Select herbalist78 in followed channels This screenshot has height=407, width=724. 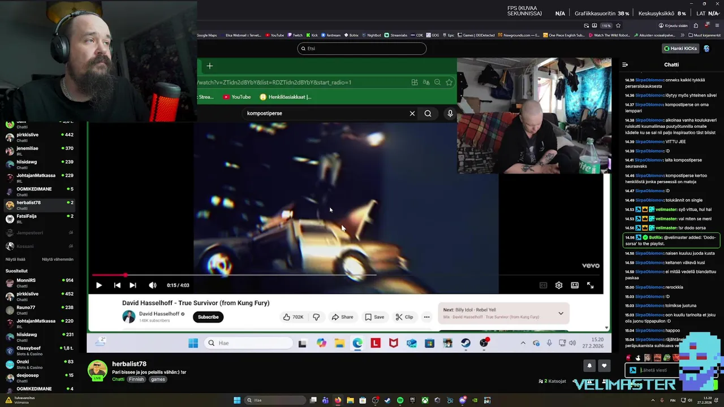pyautogui.click(x=40, y=205)
